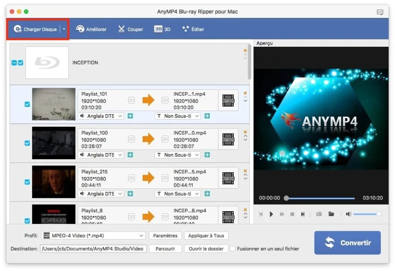The height and width of the screenshot is (271, 395).
Task: Add audio track to Playlist_100
Action: pyautogui.click(x=130, y=155)
